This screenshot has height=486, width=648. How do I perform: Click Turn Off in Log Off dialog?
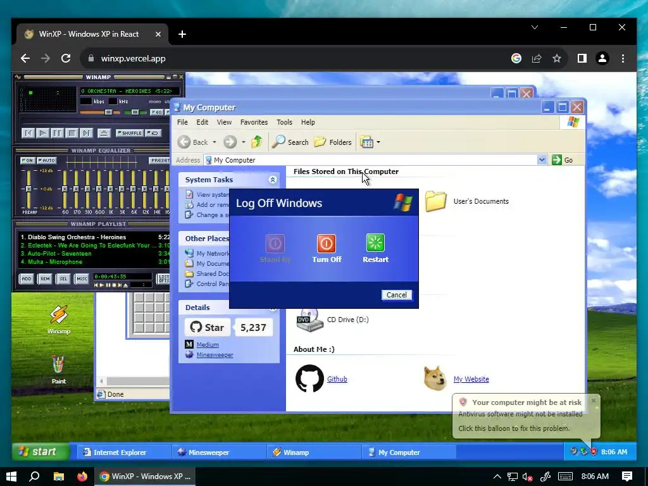(326, 248)
